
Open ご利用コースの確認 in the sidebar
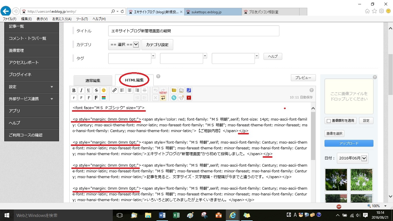pyautogui.click(x=32, y=135)
